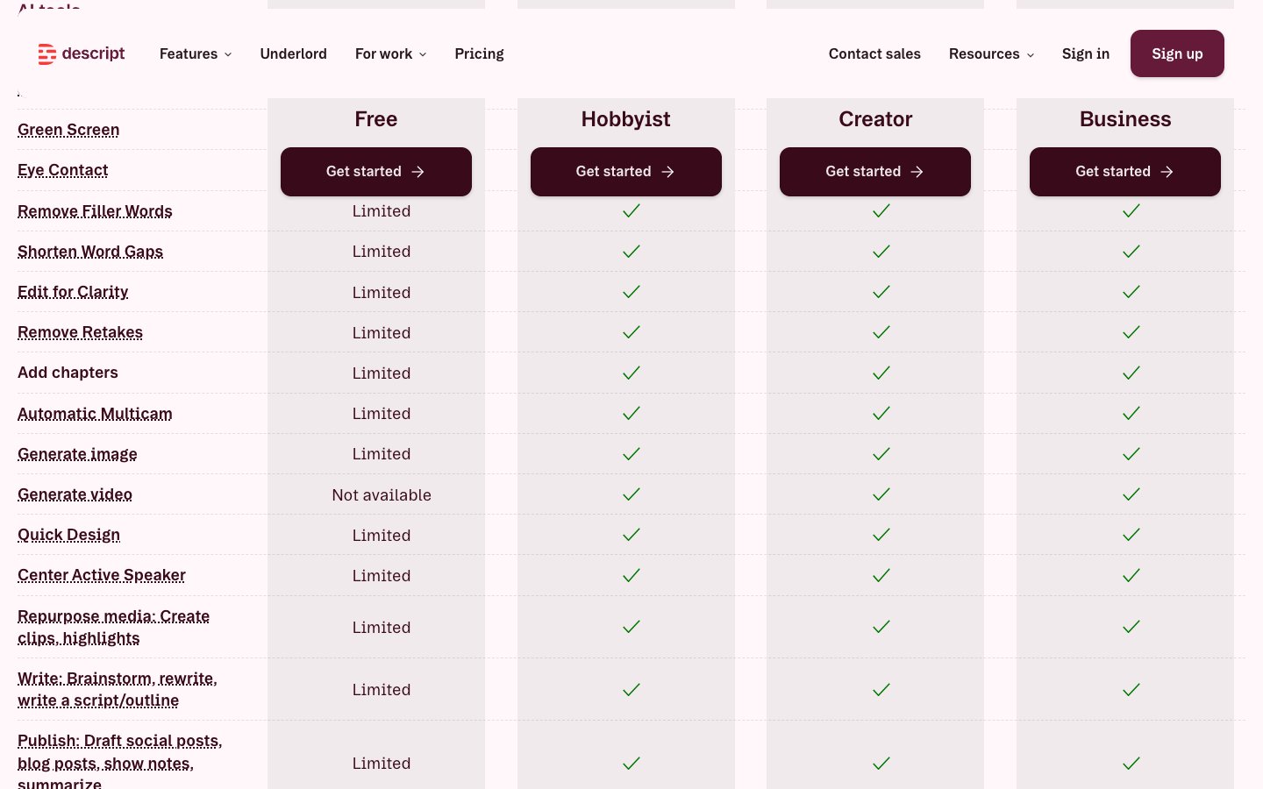Open the Remove Filler Words link
This screenshot has height=789, width=1263.
tap(95, 211)
